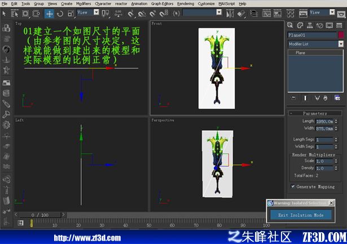Toggle 3D Snaps magnet
Screen dimensions: 347x244
pos(131,14)
